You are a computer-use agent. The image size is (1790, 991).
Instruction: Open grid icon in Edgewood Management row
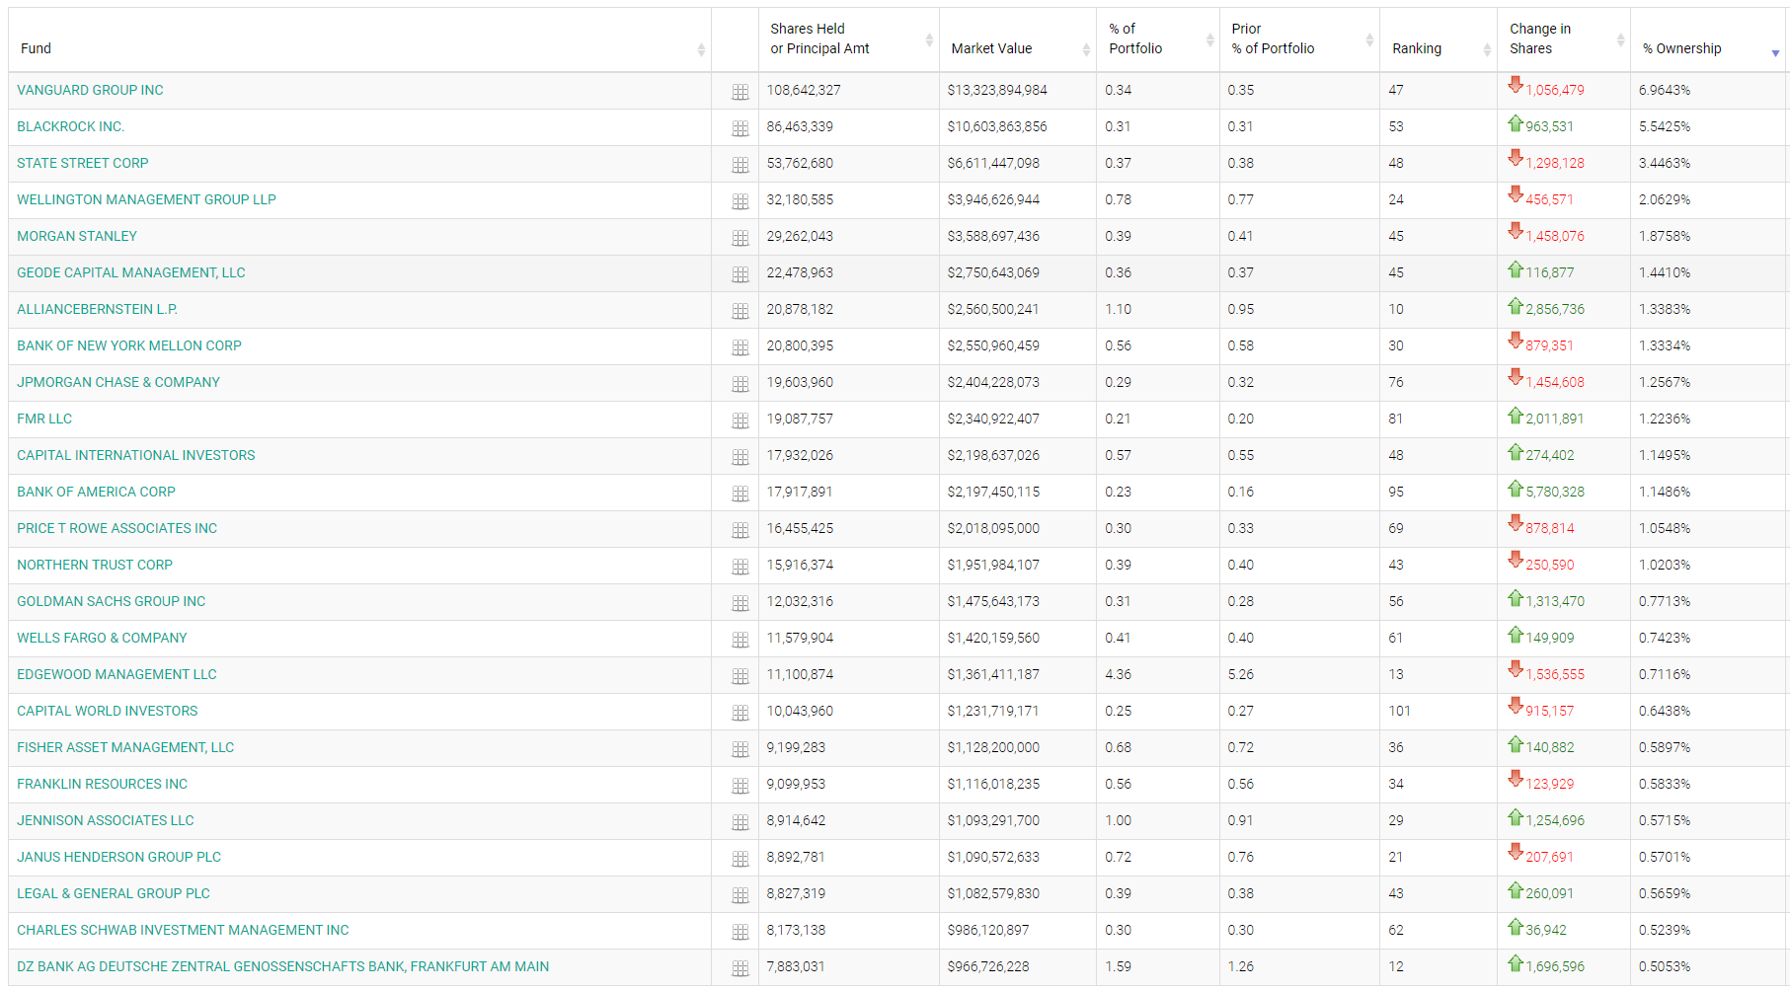[739, 676]
